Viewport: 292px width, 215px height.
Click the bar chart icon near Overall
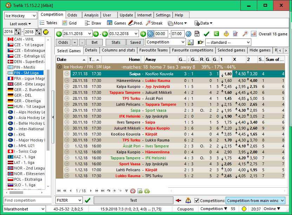click(254, 34)
